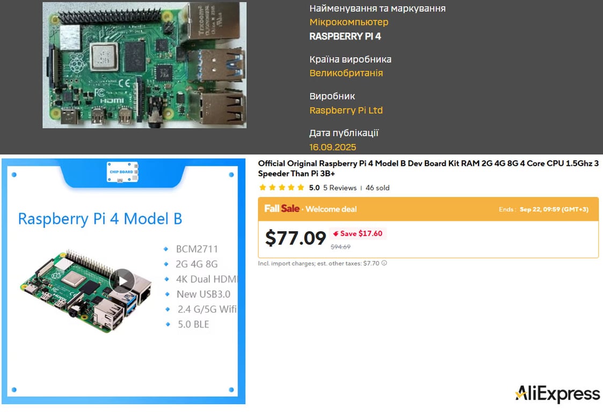Click the RASPBERRY PI 4 marking heading
This screenshot has height=412, width=603.
click(x=345, y=36)
